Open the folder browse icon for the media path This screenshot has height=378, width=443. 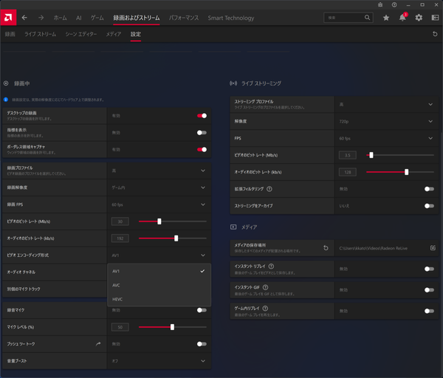(x=433, y=248)
